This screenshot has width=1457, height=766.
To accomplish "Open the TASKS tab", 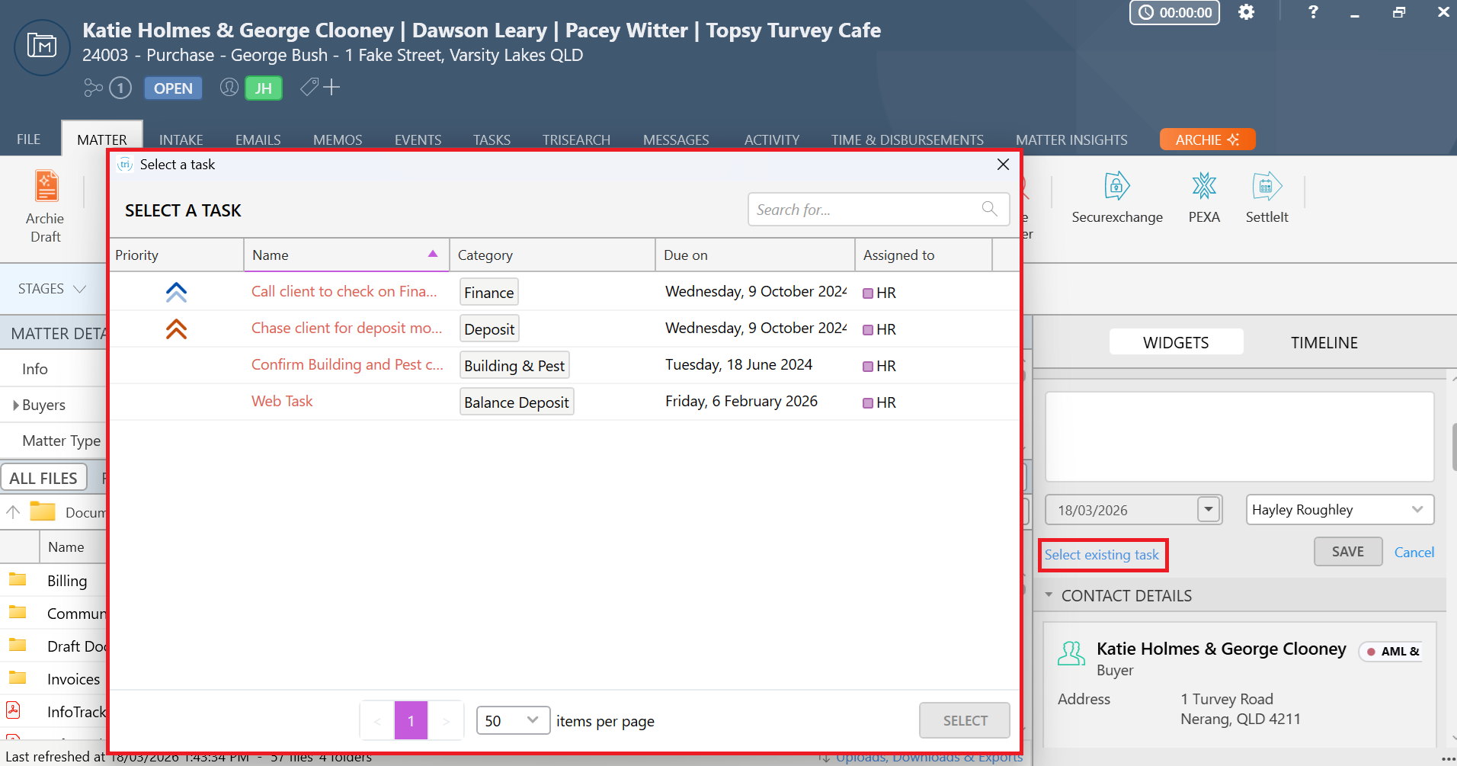I will click(492, 139).
